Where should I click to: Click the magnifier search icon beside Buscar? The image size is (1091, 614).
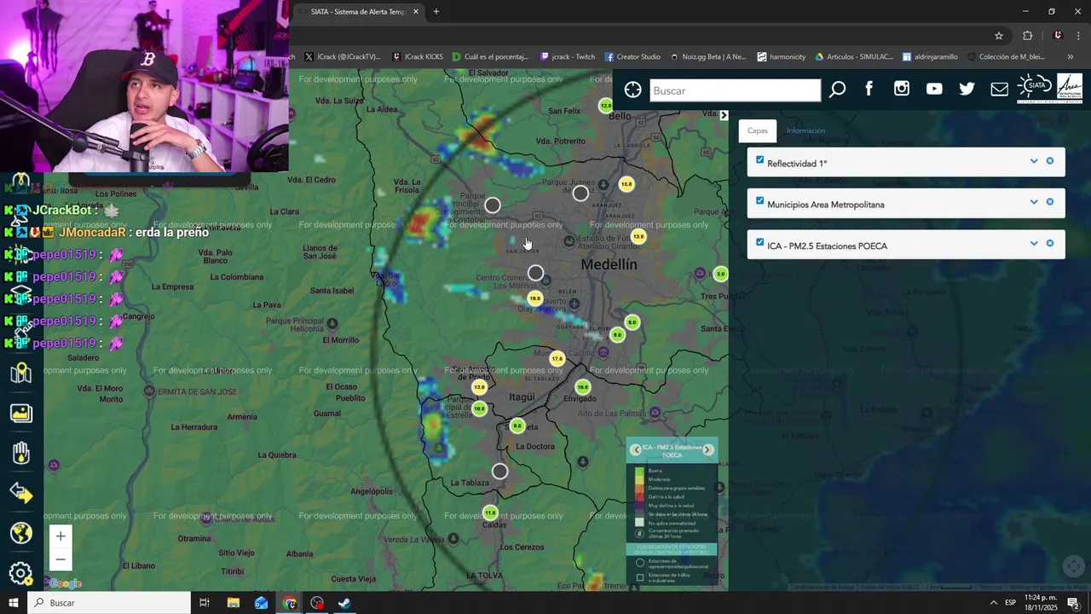[x=837, y=90]
